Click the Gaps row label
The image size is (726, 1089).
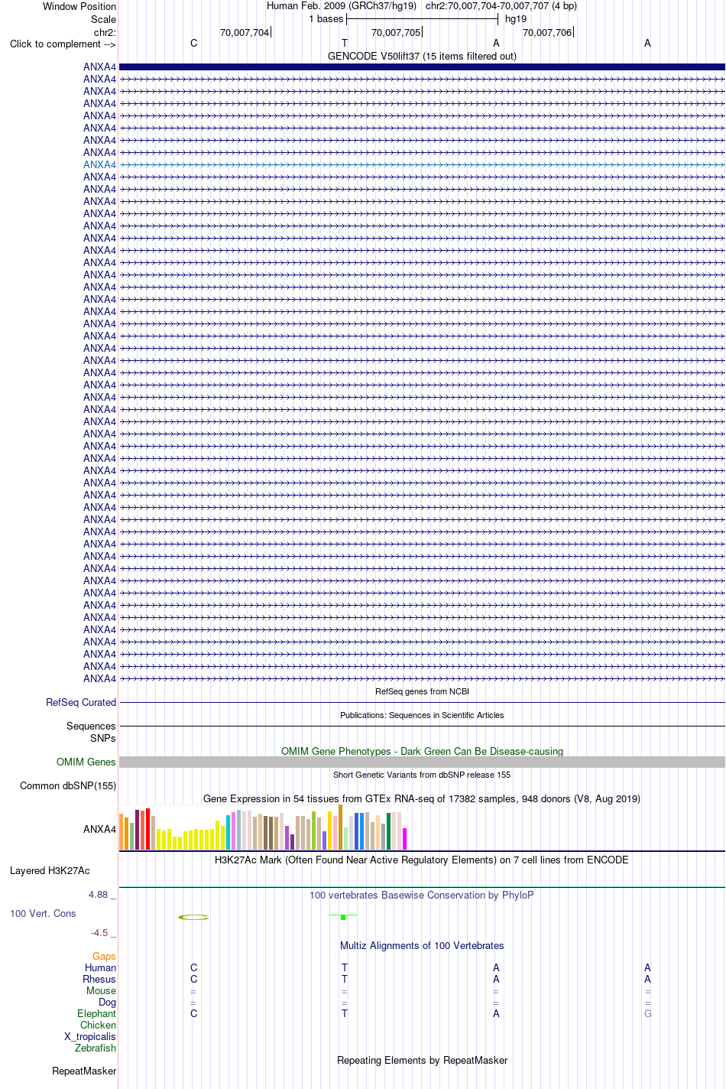(104, 957)
